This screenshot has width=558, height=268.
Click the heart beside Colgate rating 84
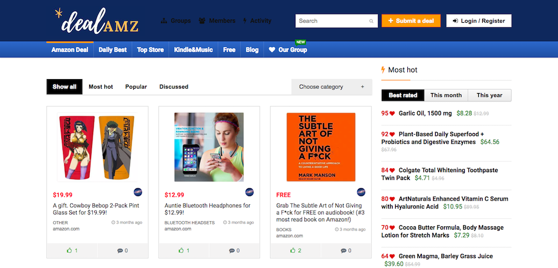tap(392, 170)
